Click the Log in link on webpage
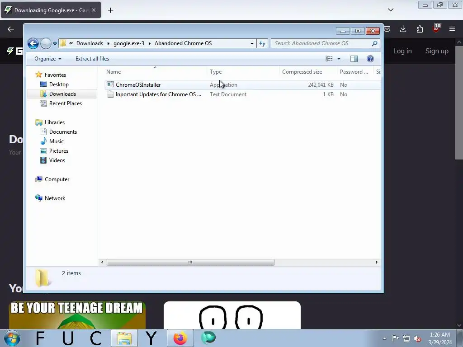The width and height of the screenshot is (463, 347). click(402, 51)
